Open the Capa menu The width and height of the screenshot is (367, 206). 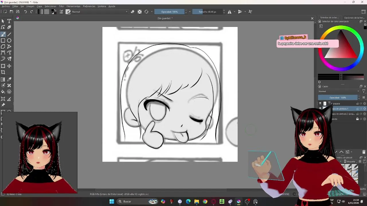tap(39, 6)
